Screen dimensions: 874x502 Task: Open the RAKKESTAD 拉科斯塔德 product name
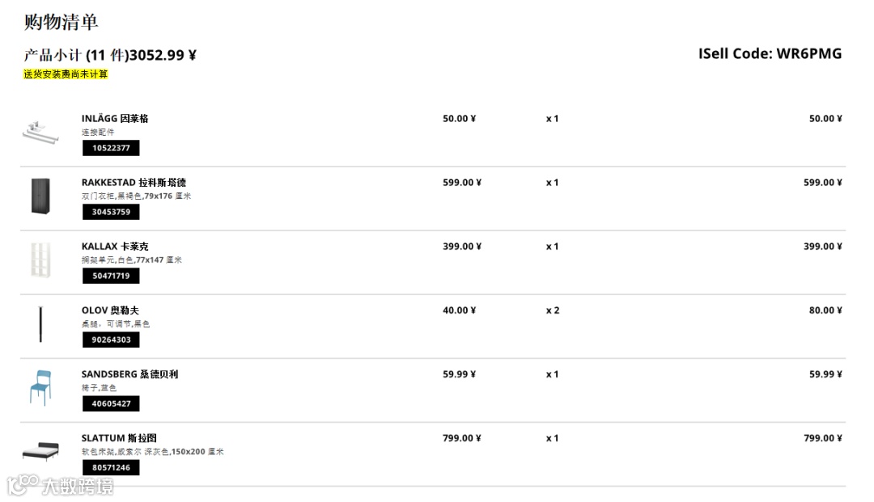pos(134,183)
